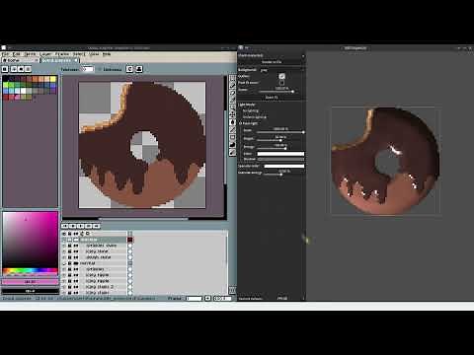Toggle the Contiguous checkbox

tap(99, 69)
